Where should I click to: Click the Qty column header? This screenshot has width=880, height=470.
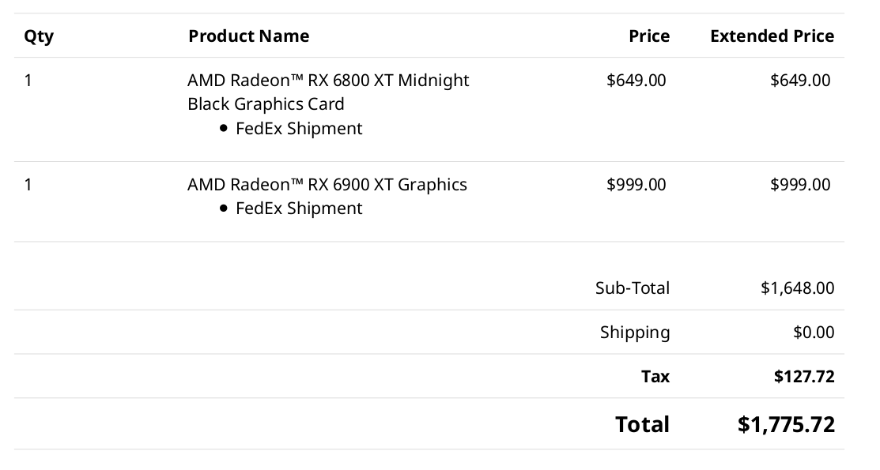(39, 36)
